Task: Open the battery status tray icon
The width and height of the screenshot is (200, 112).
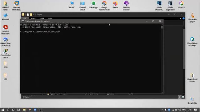Action: [x=176, y=110]
